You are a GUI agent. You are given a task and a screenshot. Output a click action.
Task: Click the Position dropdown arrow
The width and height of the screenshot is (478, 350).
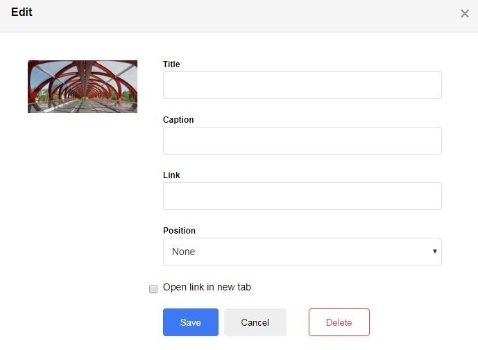tap(435, 252)
